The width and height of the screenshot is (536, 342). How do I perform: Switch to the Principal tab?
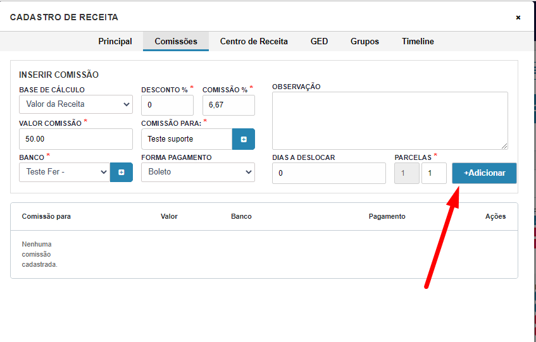pos(115,41)
